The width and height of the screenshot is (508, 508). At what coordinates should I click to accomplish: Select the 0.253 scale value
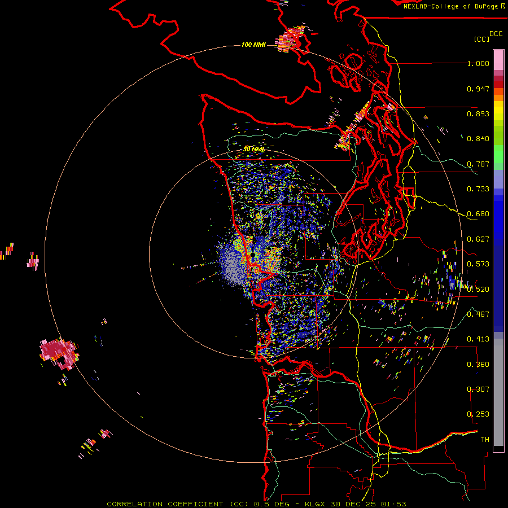(x=478, y=414)
